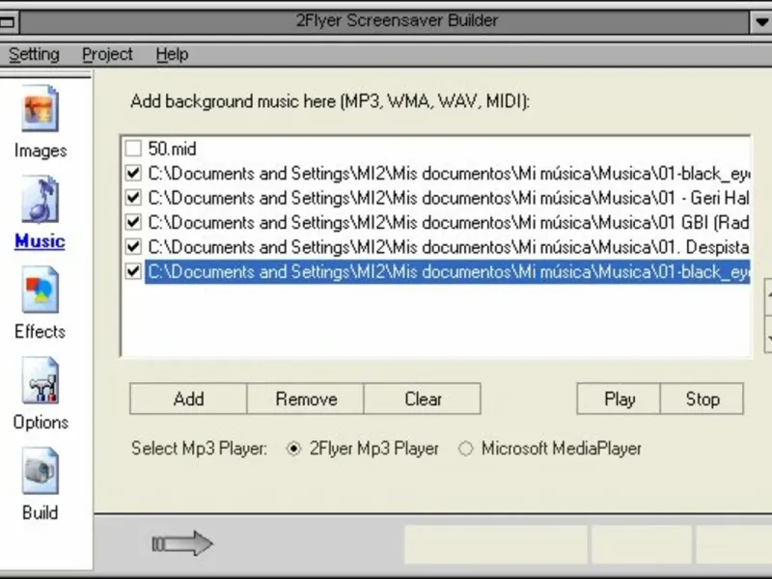Select the 01 GBI (Rad track path
This screenshot has height=579, width=772.
448,223
